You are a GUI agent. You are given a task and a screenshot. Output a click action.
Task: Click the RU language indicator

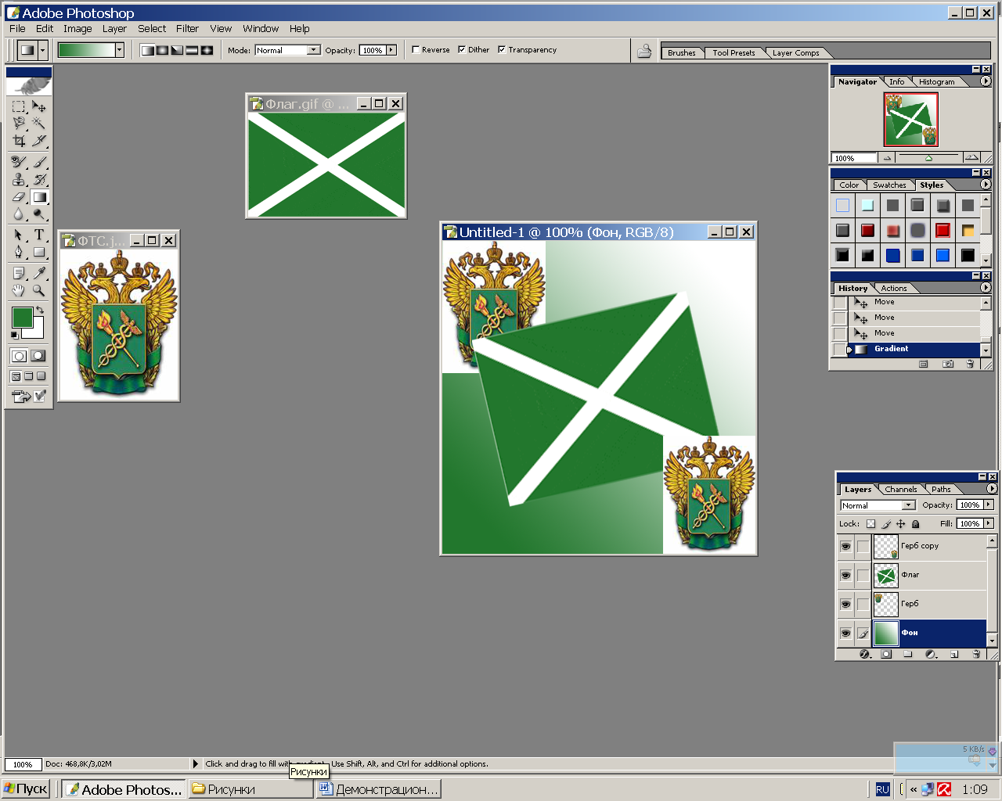point(882,789)
